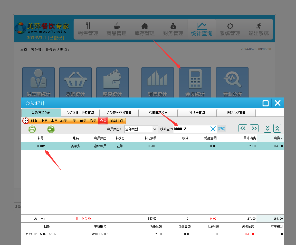The height and width of the screenshot is (245, 296).
Task: Select the 所有 time range filter
Action: tap(34, 121)
